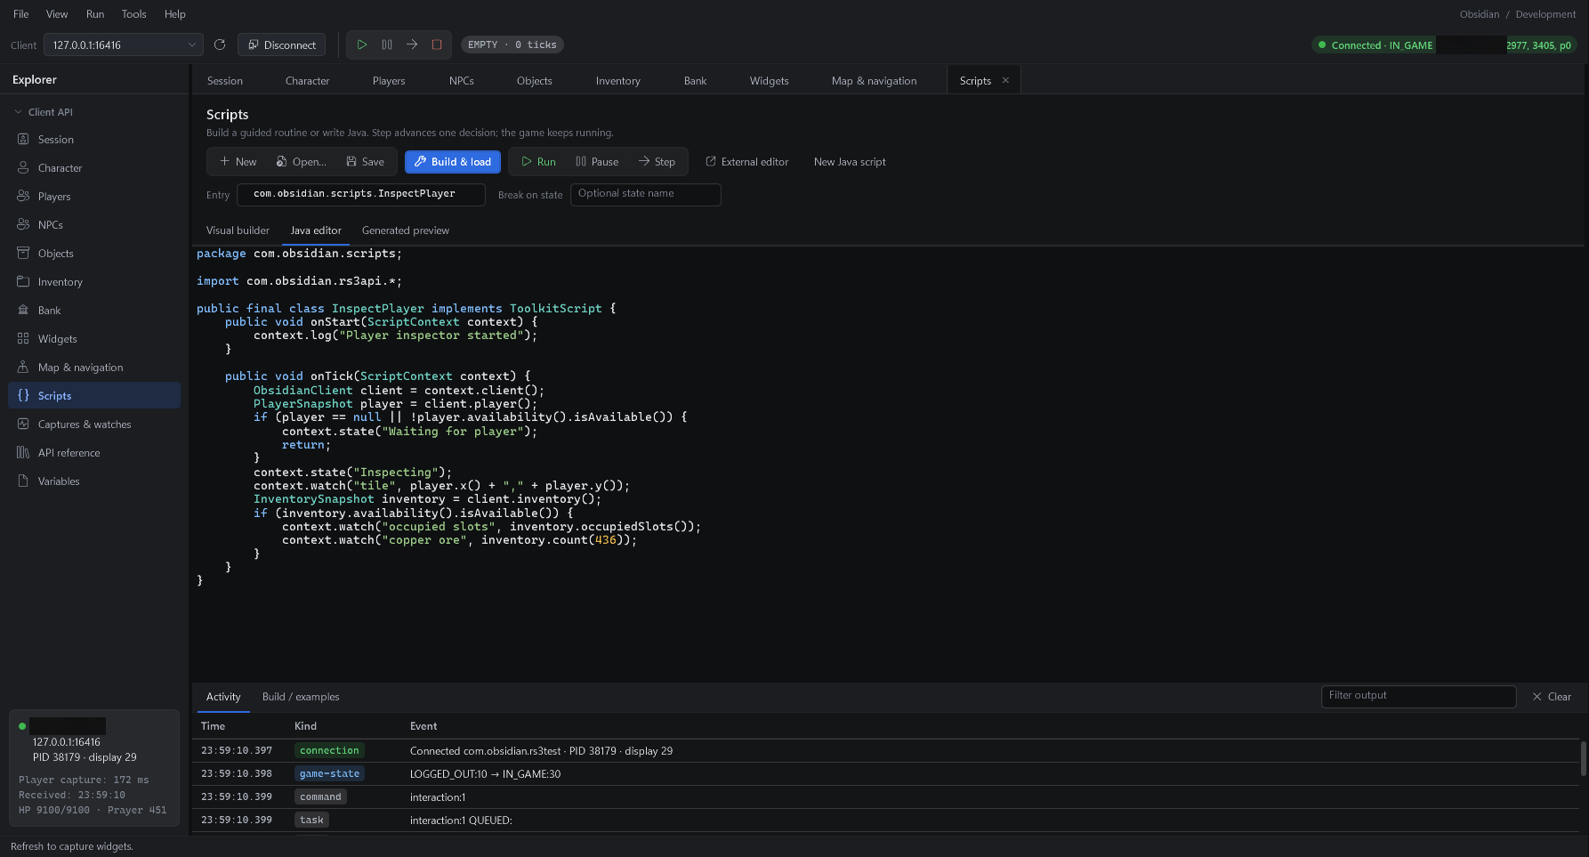This screenshot has height=857, width=1589.
Task: Switch to the Widgets top tab
Action: point(770,81)
